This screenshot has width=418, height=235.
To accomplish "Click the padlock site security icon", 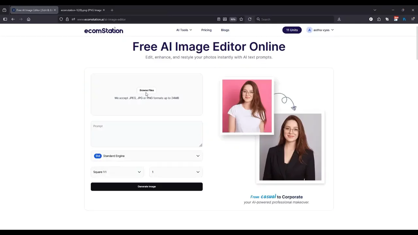I will point(67,19).
